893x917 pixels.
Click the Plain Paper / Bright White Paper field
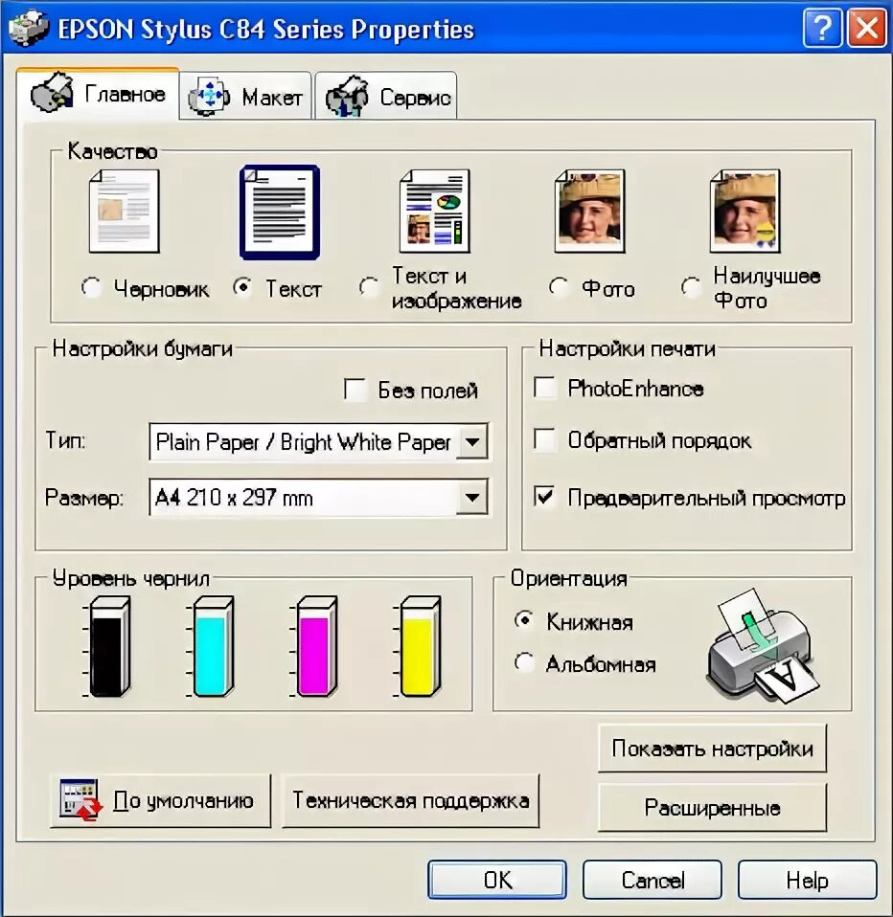coord(319,441)
